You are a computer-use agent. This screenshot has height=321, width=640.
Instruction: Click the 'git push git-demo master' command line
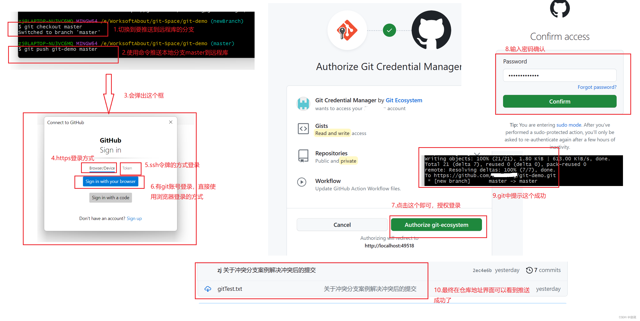58,49
